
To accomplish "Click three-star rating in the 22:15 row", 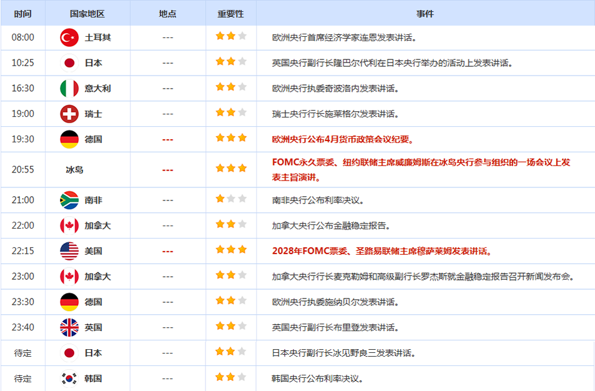I will tap(231, 249).
